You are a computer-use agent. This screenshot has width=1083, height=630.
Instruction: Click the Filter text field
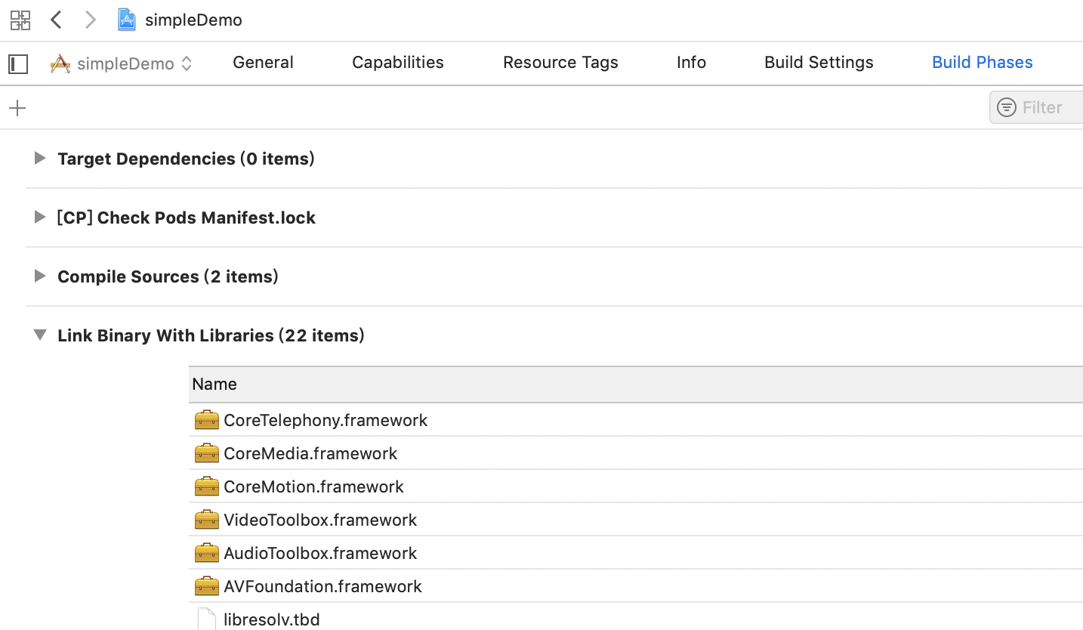point(1036,107)
